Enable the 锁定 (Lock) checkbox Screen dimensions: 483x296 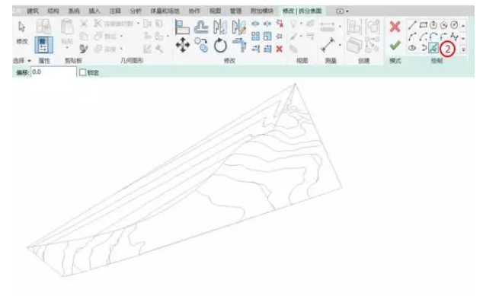(82, 72)
